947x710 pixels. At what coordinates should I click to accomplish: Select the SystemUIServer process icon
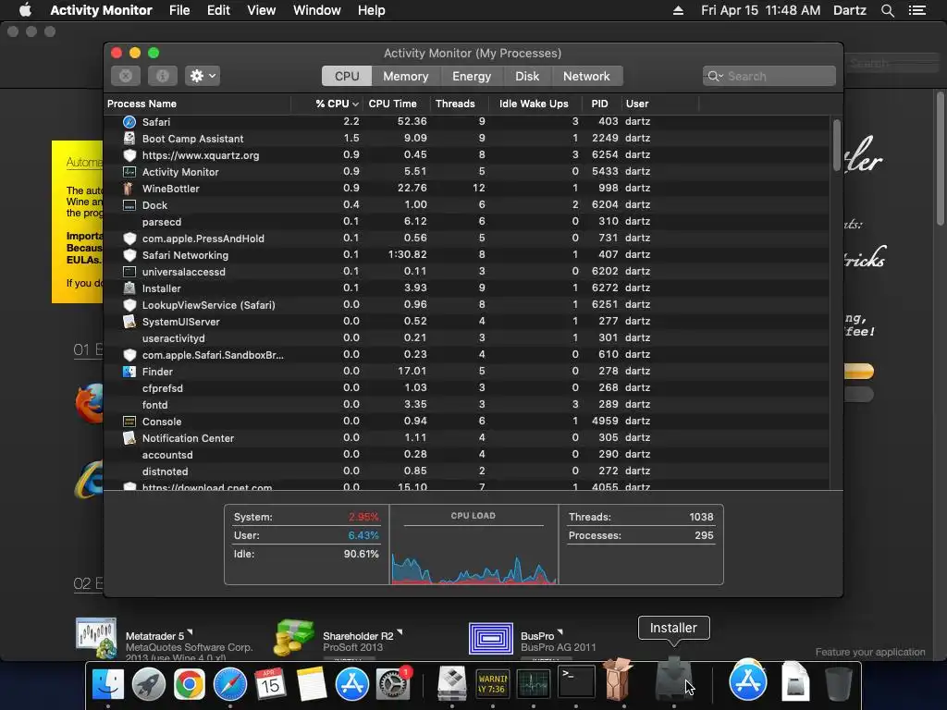click(x=129, y=321)
